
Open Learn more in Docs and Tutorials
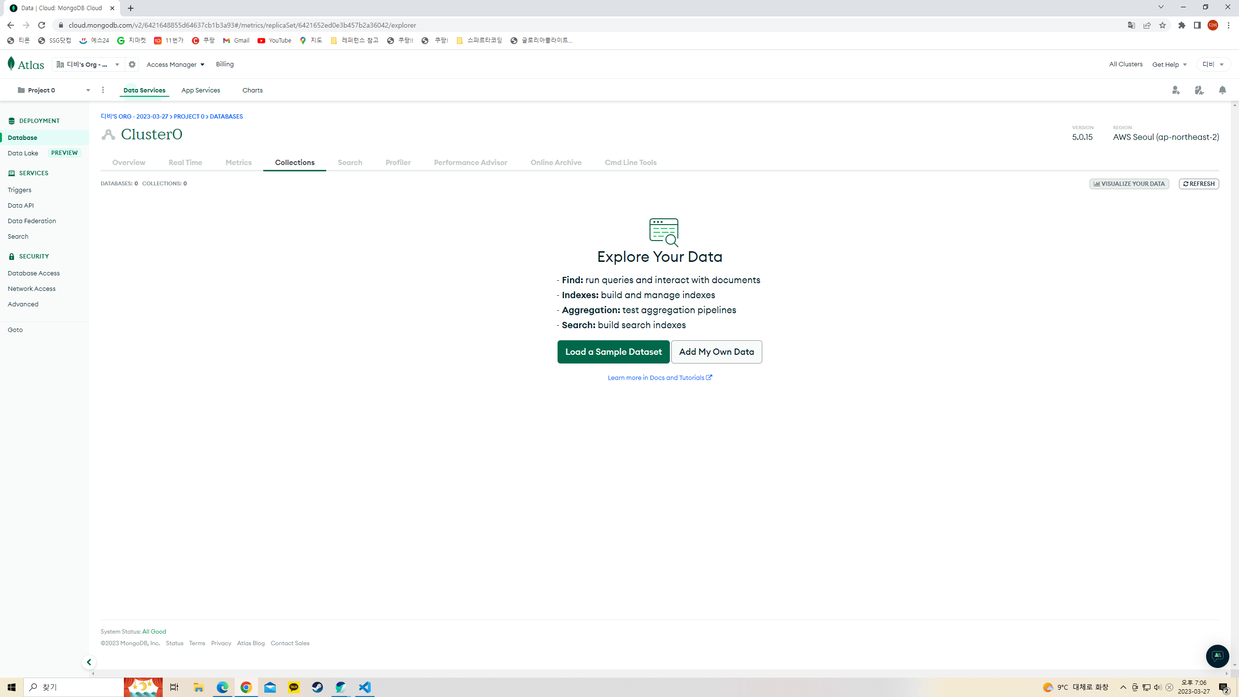pyautogui.click(x=660, y=378)
